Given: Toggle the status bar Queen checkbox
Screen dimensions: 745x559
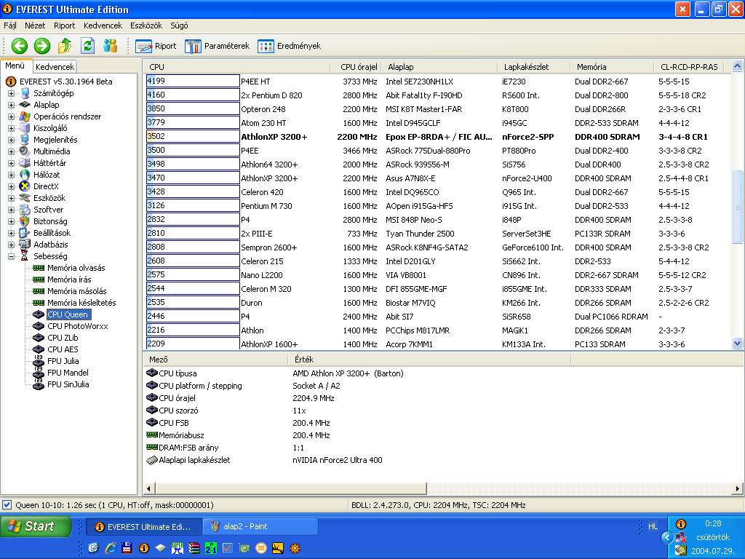Looking at the screenshot, I should [x=7, y=505].
